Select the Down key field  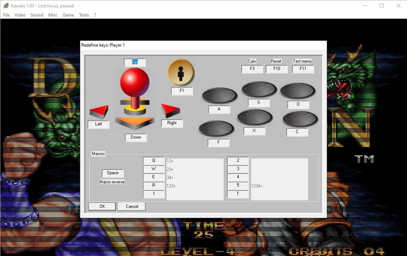click(136, 137)
